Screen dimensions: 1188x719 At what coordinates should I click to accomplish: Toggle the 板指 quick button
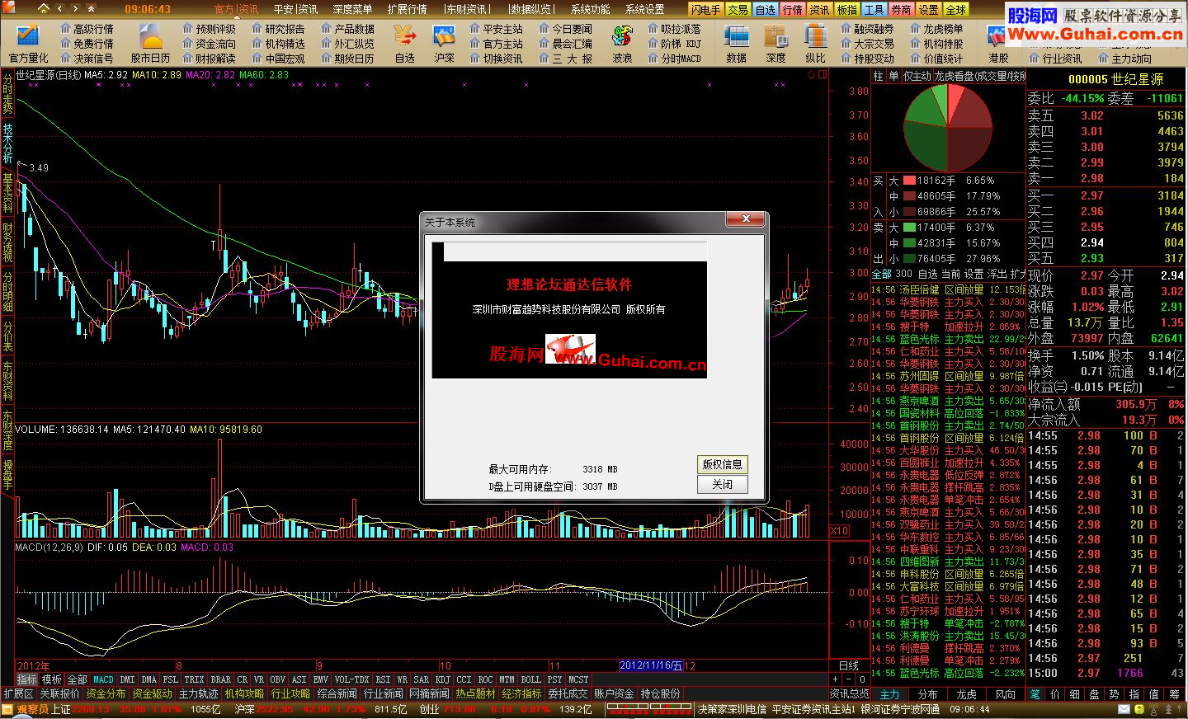(x=846, y=9)
